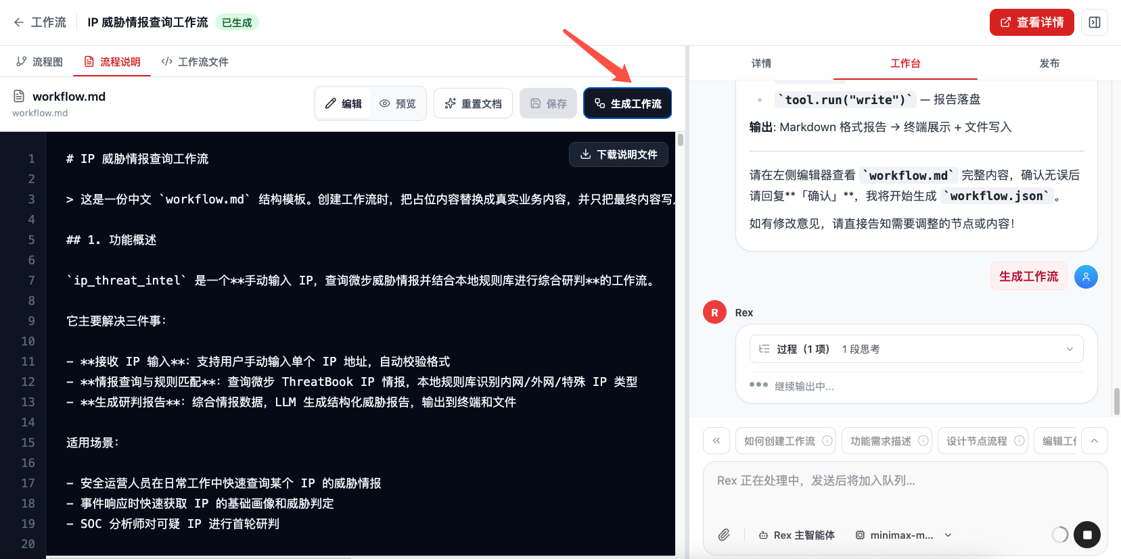1121x559 pixels.
Task: Open the minimax model dropdown
Action: pyautogui.click(x=903, y=535)
